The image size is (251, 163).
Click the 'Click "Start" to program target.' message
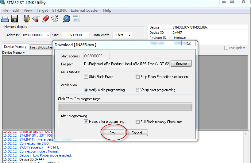tap(80, 99)
